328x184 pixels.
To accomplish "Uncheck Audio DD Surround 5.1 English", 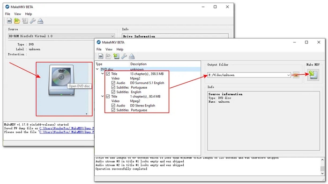I will [113, 83].
